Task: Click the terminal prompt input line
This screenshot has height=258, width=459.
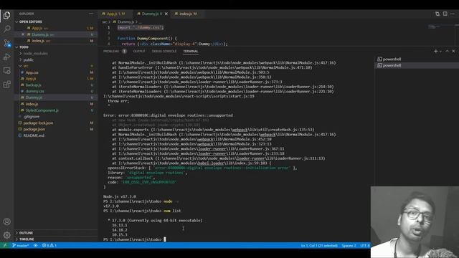Action: point(135,239)
